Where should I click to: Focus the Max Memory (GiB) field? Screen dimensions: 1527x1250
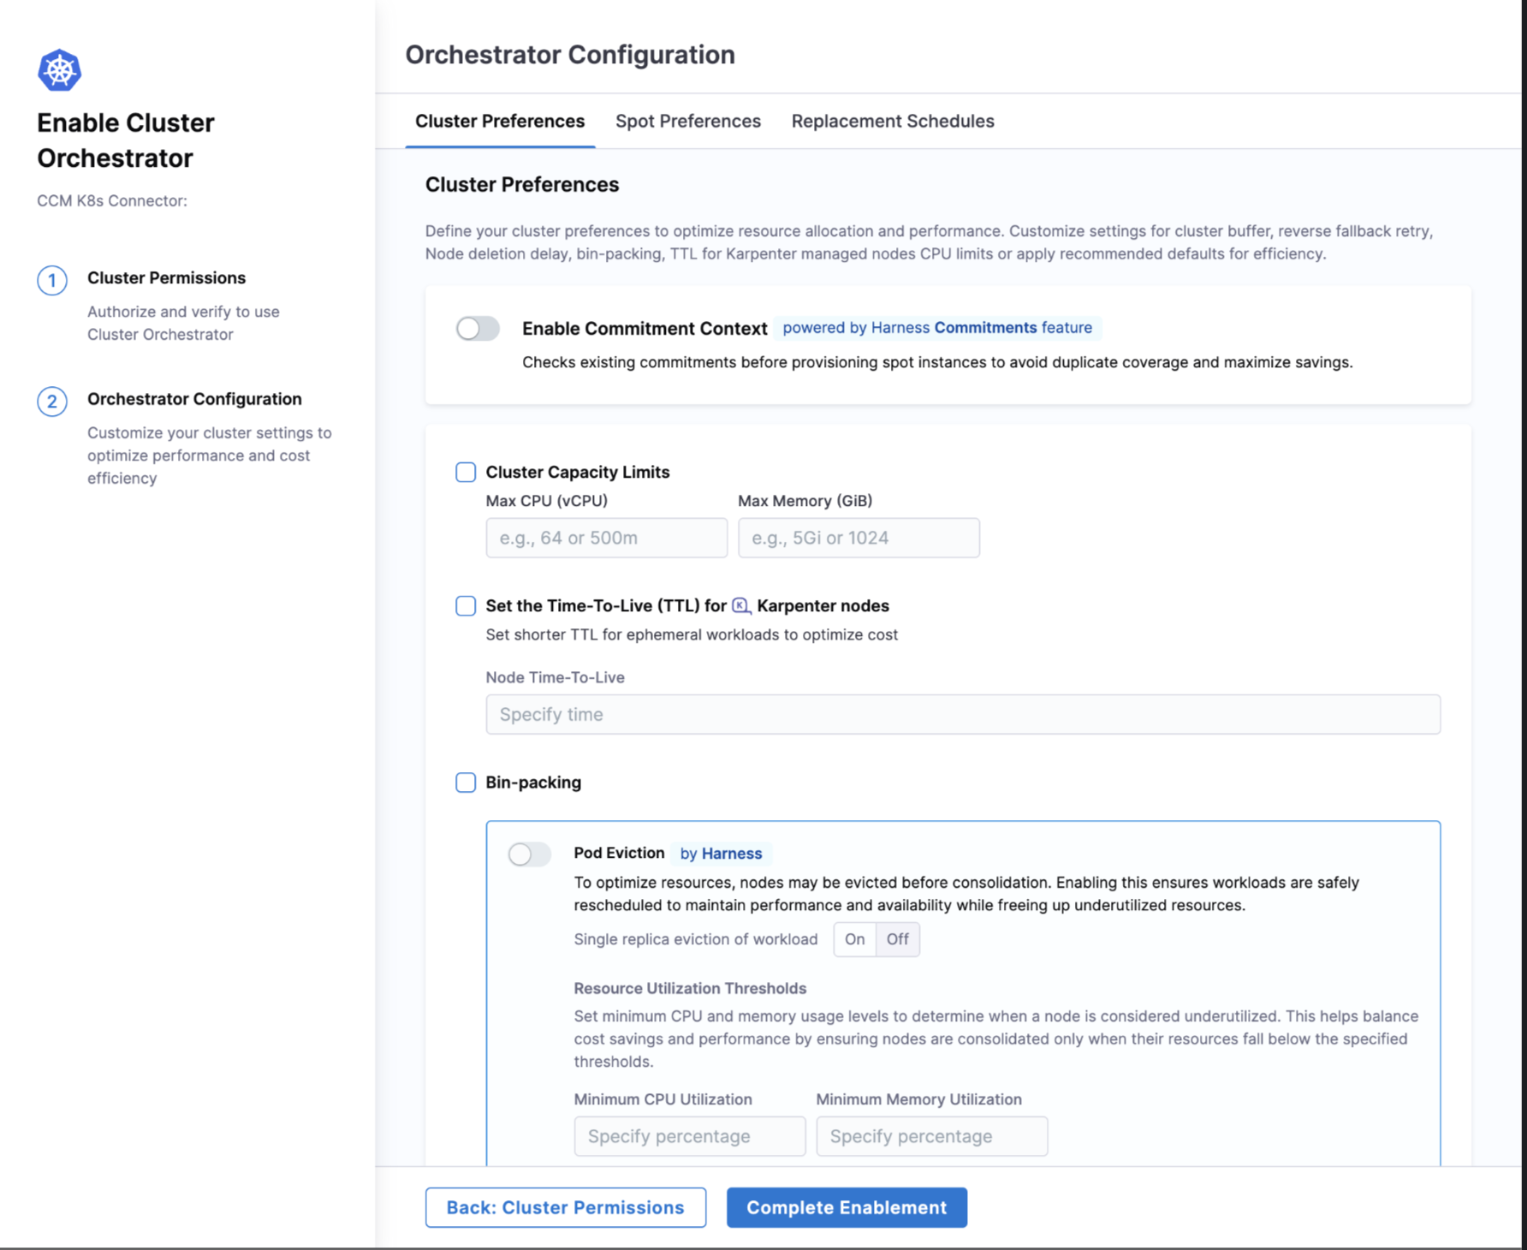click(859, 538)
